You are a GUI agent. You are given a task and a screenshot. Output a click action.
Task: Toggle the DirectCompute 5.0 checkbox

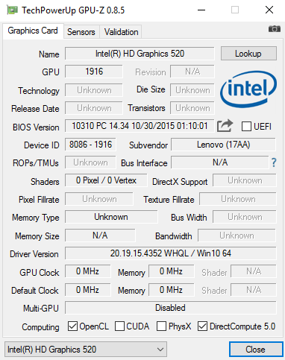click(202, 326)
